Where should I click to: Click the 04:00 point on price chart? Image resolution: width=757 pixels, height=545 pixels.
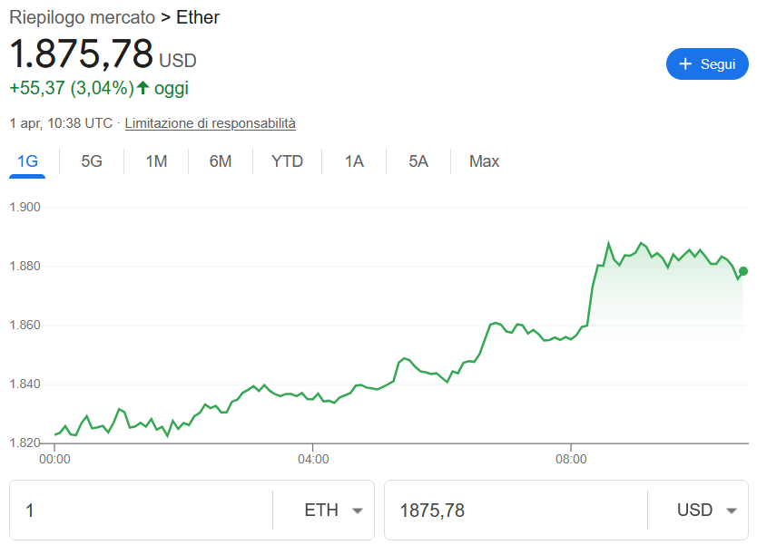[313, 396]
